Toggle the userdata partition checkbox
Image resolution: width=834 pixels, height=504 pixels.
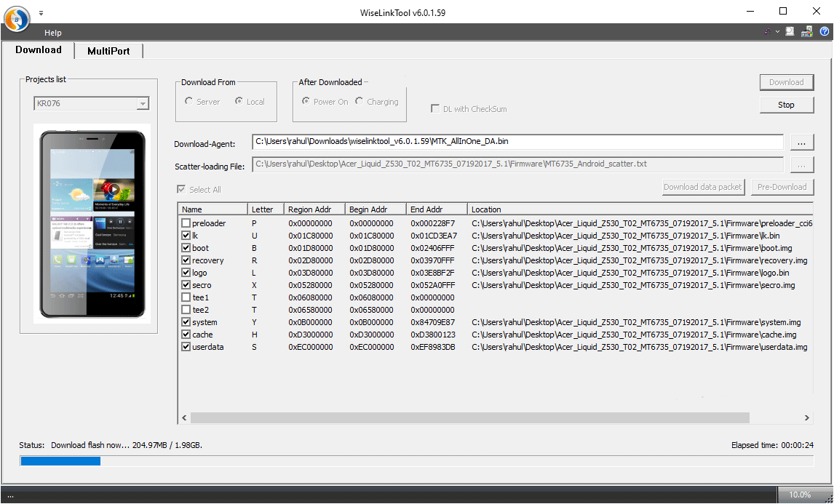(186, 347)
